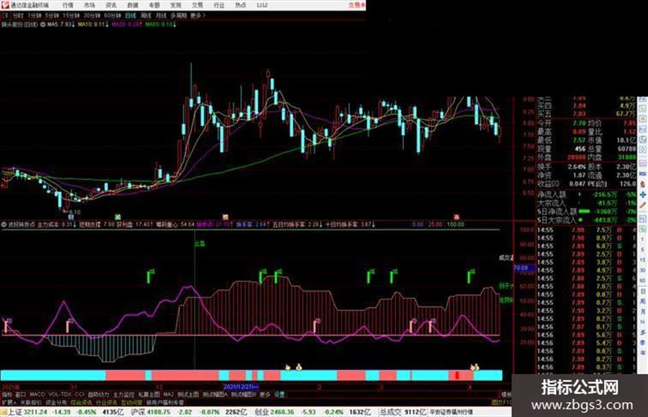Click the money bag icon in right sidebar
The height and width of the screenshot is (417, 648).
pyautogui.click(x=643, y=185)
